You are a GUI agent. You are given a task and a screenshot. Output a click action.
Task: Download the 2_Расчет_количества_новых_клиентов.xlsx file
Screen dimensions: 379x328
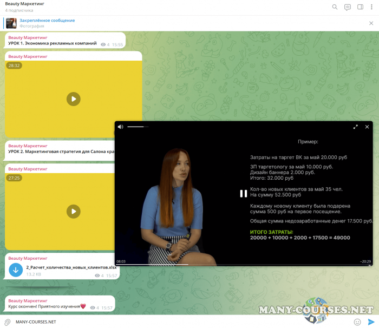[x=16, y=270]
